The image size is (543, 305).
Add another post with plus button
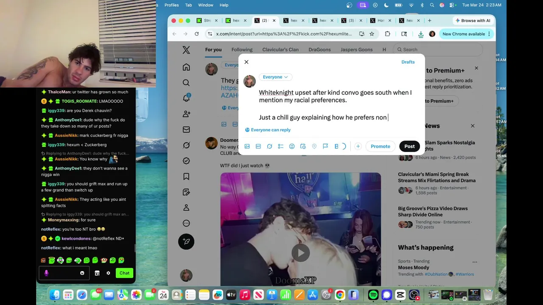(x=358, y=146)
